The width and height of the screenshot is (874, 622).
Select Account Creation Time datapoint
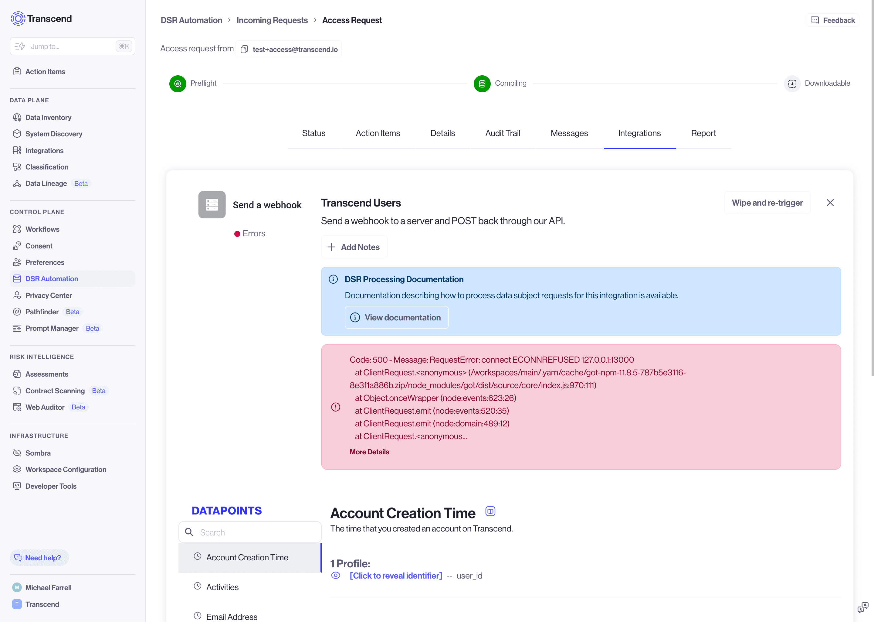250,558
